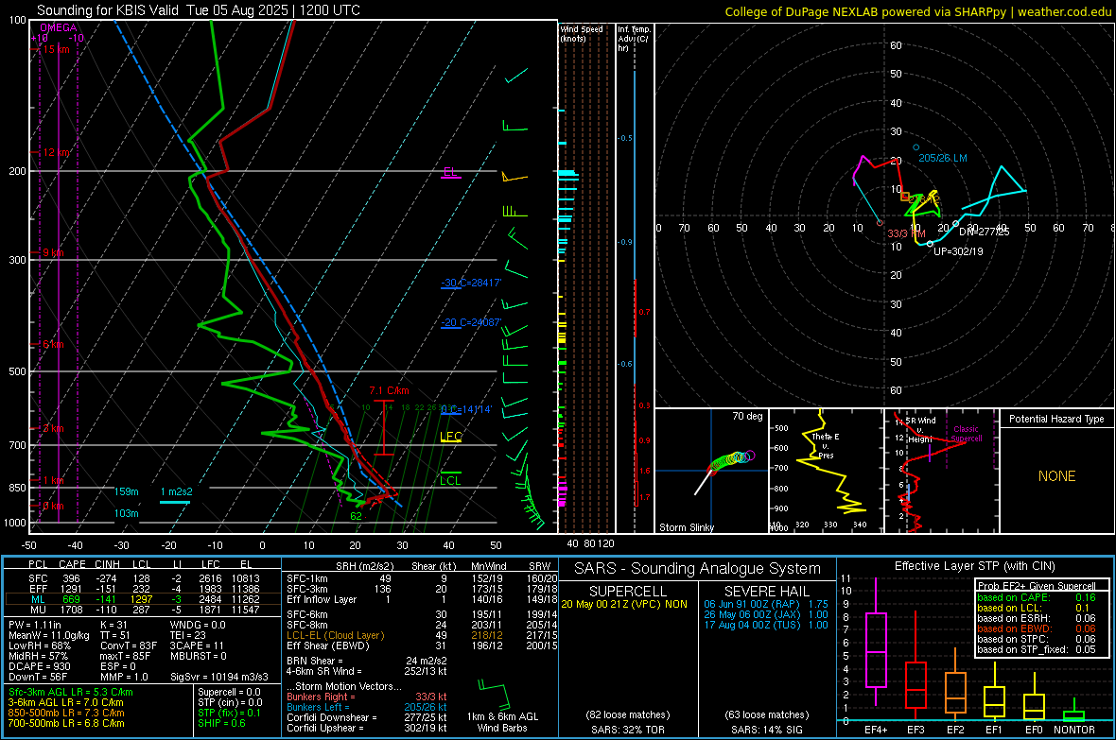Click the 15 km height marker
Screen dimensions: 1116x740
coord(57,49)
